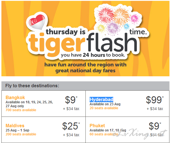Click the '+ $34 tax' under Bangkok fare
Image resolution: width=170 pixels, height=143 pixels.
point(71,109)
